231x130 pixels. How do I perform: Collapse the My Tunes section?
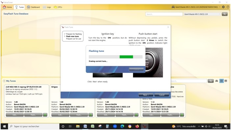[4, 81]
